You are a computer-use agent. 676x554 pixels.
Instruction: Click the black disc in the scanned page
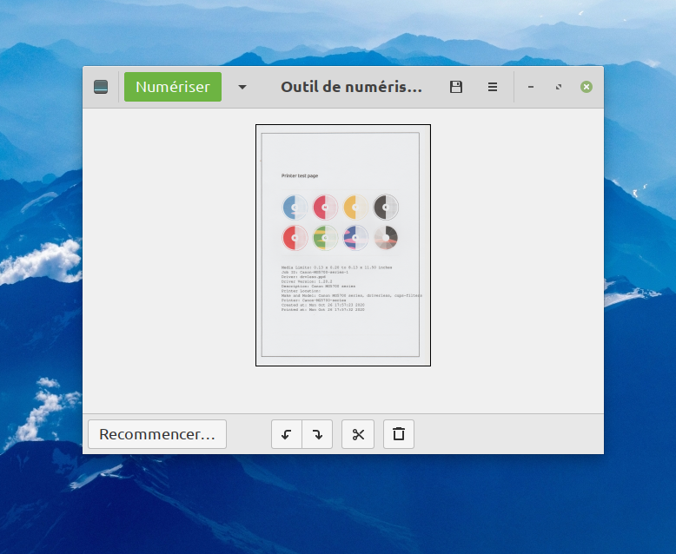point(386,207)
